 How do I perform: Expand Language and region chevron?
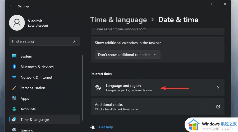(x=218, y=88)
